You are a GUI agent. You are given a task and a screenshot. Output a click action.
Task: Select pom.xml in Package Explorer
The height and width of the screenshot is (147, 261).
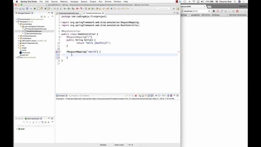[25, 55]
